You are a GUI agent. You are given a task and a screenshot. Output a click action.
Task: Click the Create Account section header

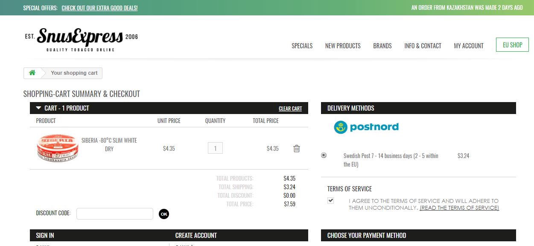click(196, 235)
